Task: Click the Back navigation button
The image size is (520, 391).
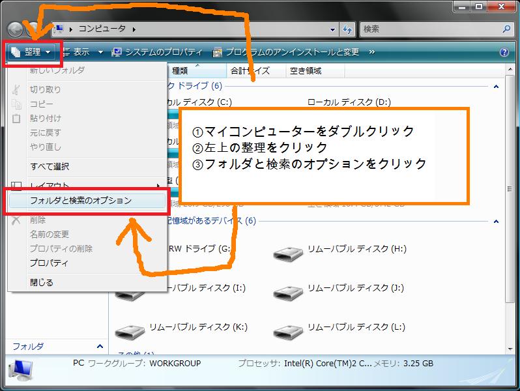Action: (15, 29)
